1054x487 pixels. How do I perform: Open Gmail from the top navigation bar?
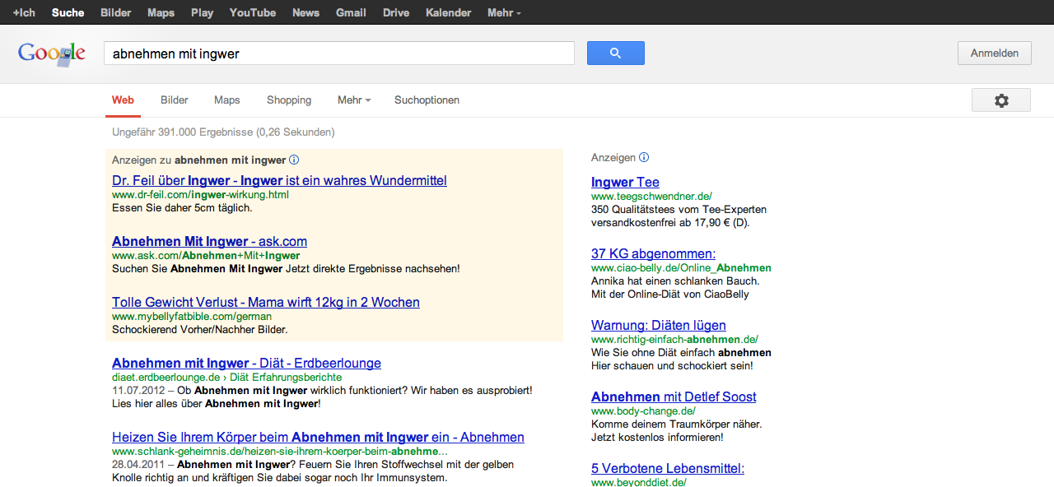pos(351,12)
